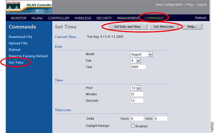Click the Year input field
Viewport: 214px width, 133px height.
pyautogui.click(x=138, y=67)
